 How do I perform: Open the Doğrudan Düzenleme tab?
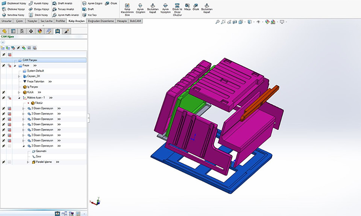101,21
